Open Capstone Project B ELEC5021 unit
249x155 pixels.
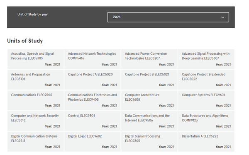(x=149, y=80)
